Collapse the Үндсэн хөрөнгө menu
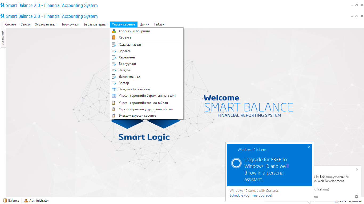The height and width of the screenshot is (204, 364). (x=124, y=24)
